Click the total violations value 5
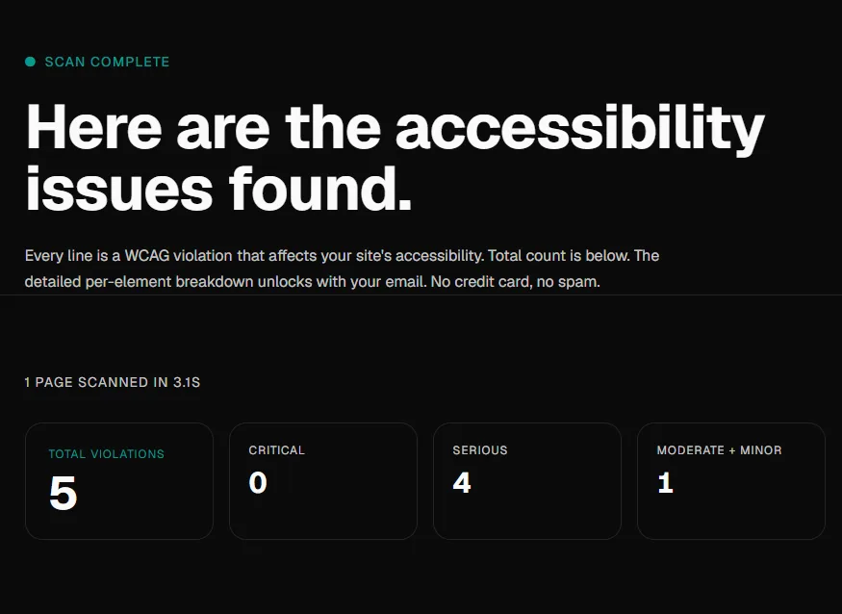842x614 pixels. point(63,493)
